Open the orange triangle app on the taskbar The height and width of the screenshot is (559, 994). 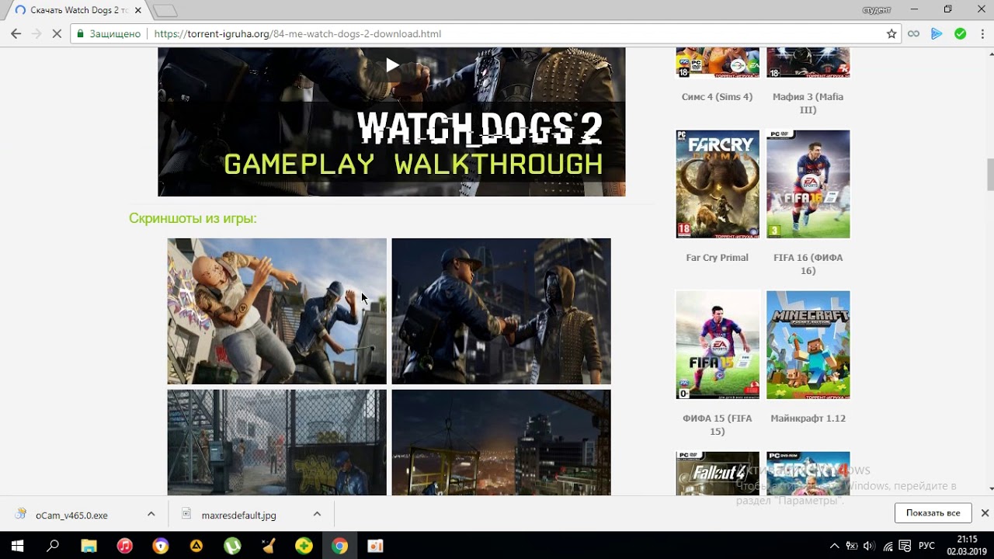[196, 546]
